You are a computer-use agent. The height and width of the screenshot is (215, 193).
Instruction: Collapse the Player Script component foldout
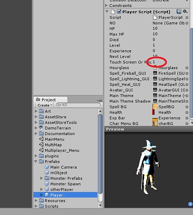pyautogui.click(x=107, y=12)
